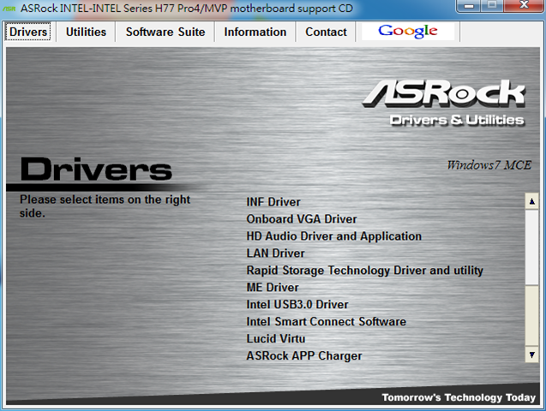Select the Software Suite tab
The height and width of the screenshot is (411, 546).
coord(165,32)
